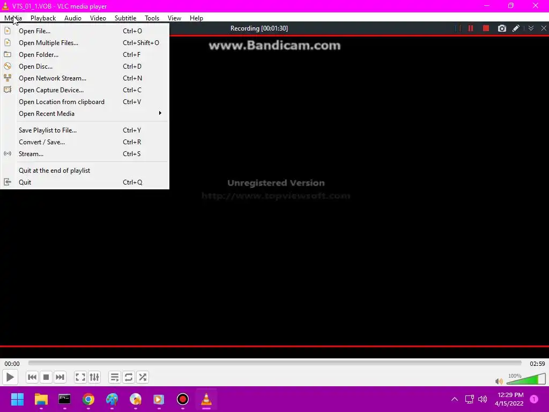Stop playback with the square button
This screenshot has height=412, width=549.
(46, 377)
